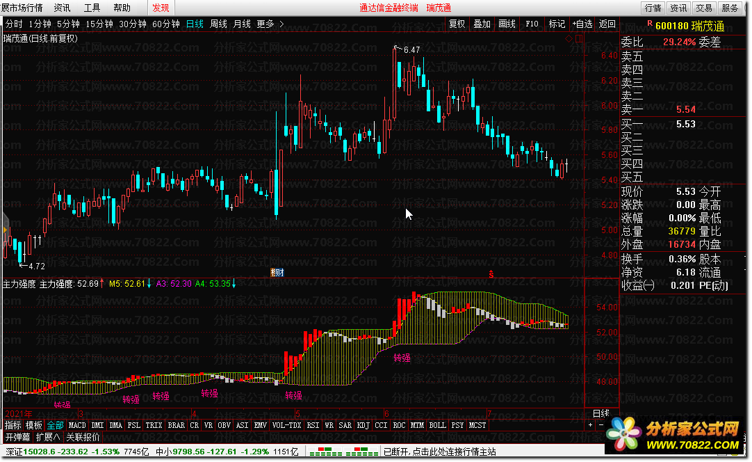
Task: Click 已断开,点击此处连接行情主站 status link
Action: click(440, 452)
